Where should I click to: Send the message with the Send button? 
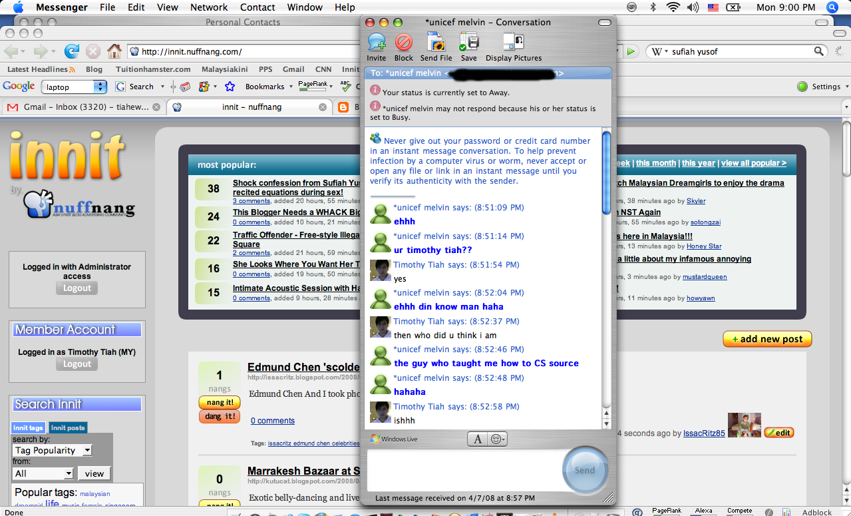point(585,470)
